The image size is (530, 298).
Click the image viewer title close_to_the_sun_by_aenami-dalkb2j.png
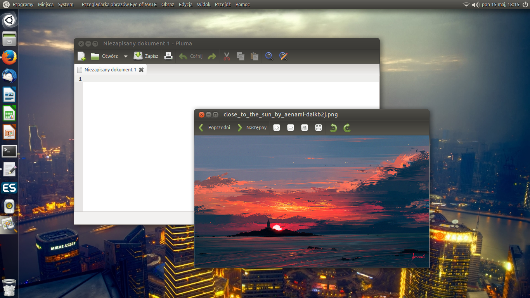(281, 114)
